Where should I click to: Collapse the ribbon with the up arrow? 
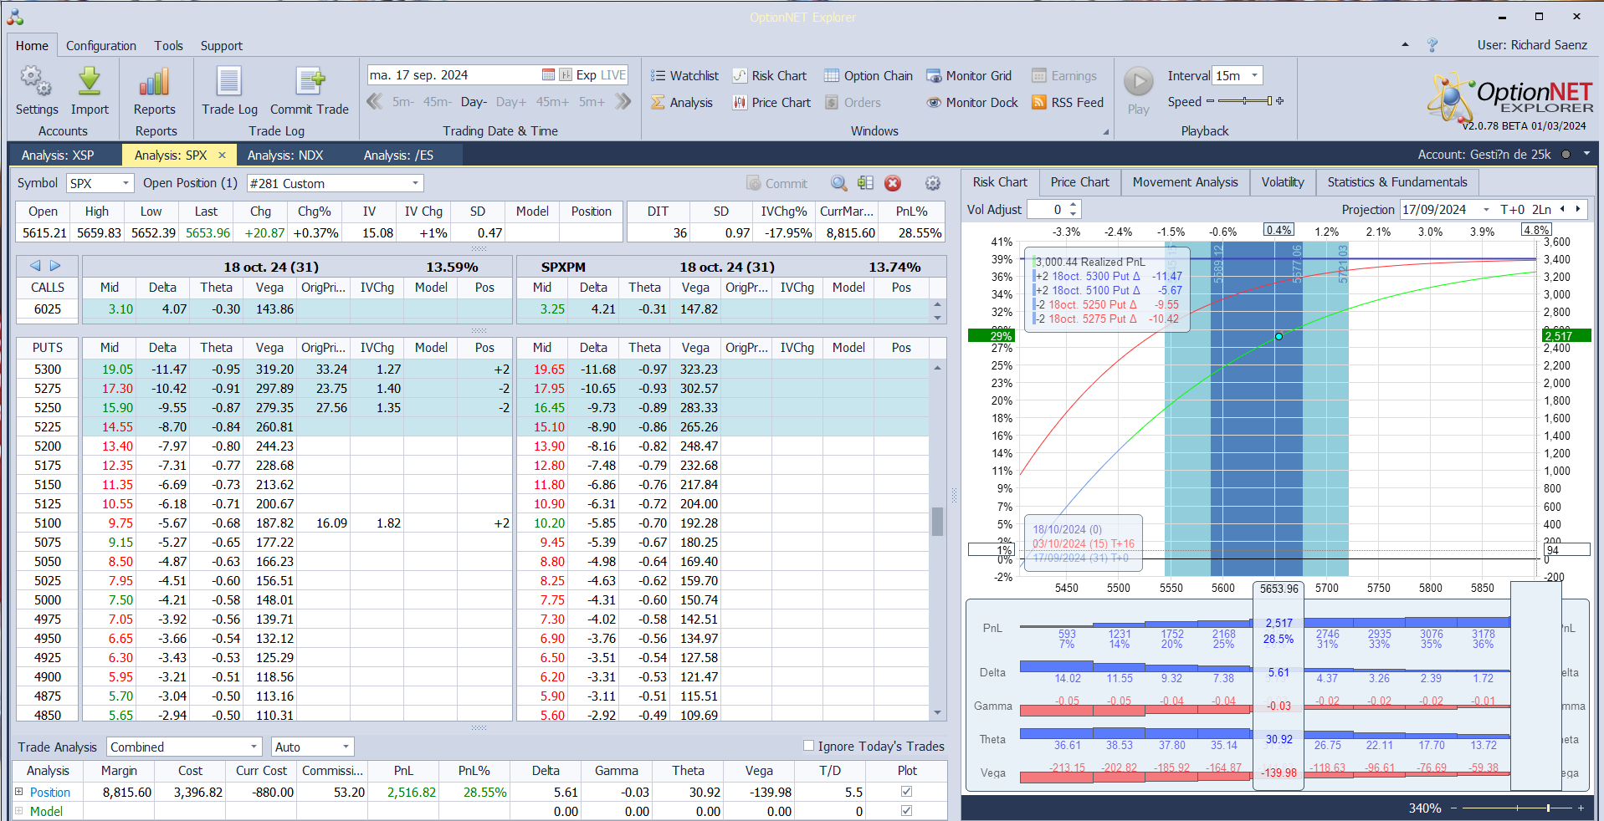(1405, 45)
